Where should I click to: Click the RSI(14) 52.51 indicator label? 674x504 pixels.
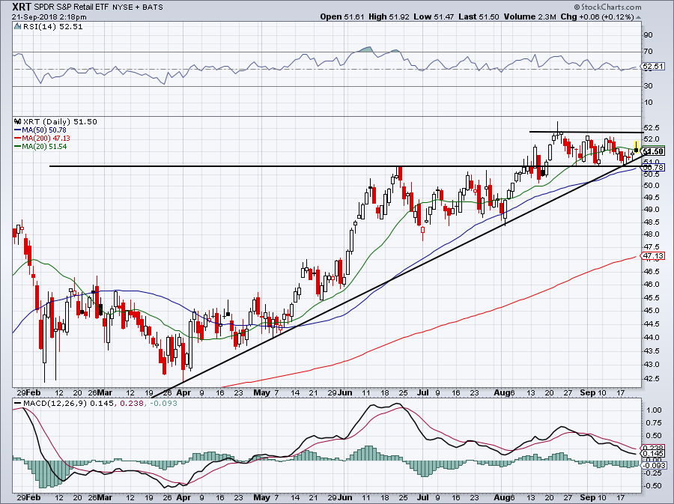(52, 26)
